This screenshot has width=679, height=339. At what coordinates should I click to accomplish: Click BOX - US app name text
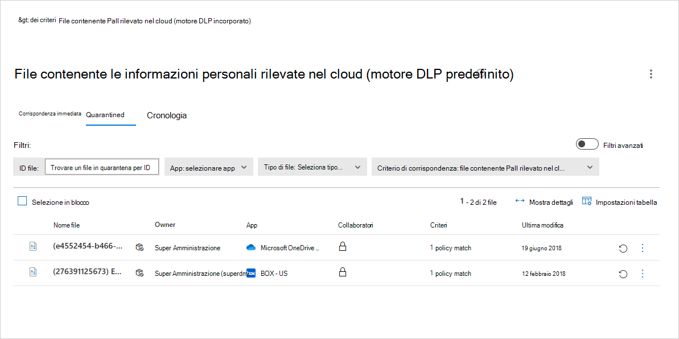274,274
